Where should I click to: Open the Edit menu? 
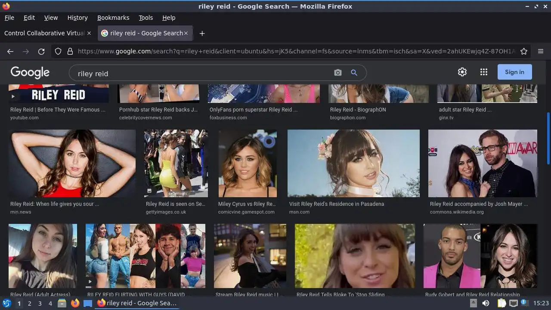click(29, 18)
